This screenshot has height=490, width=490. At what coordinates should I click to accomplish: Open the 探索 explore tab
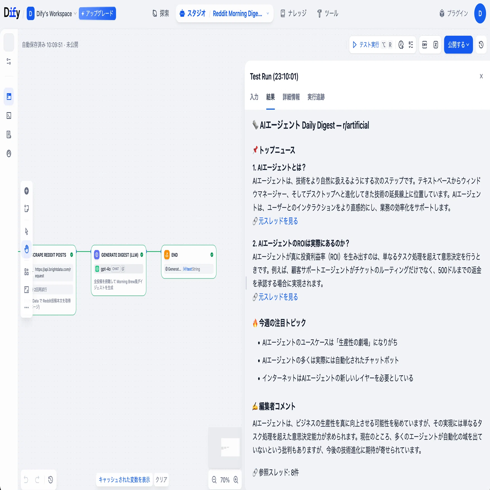pos(161,13)
